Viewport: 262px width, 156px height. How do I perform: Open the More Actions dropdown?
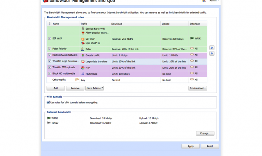(x=94, y=88)
